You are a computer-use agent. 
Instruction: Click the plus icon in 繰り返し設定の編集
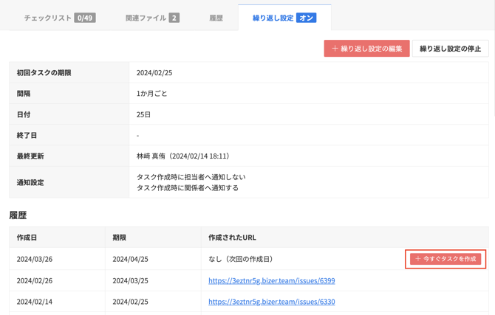coord(335,49)
